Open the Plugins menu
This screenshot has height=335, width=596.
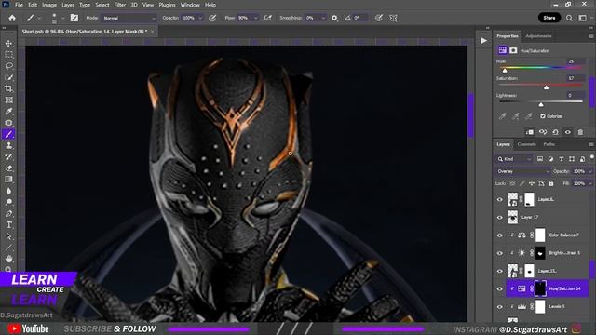point(167,5)
